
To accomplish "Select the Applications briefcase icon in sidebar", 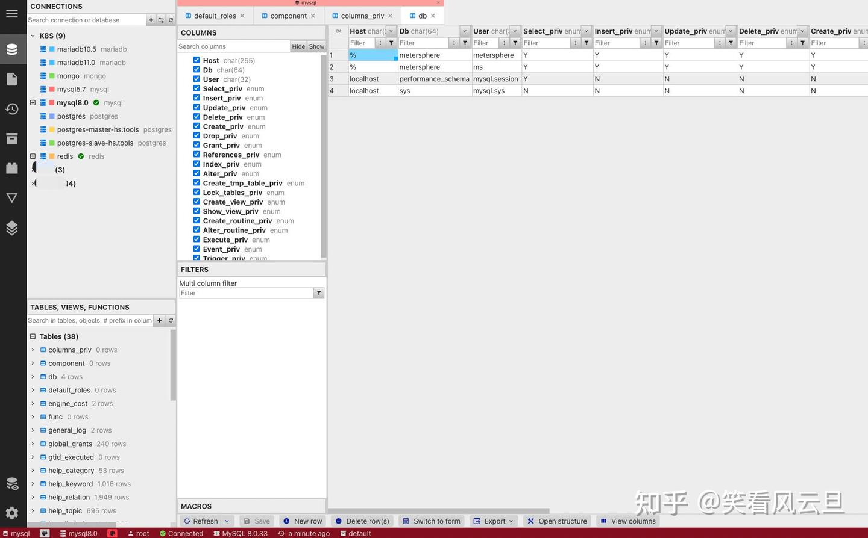I will [x=13, y=168].
